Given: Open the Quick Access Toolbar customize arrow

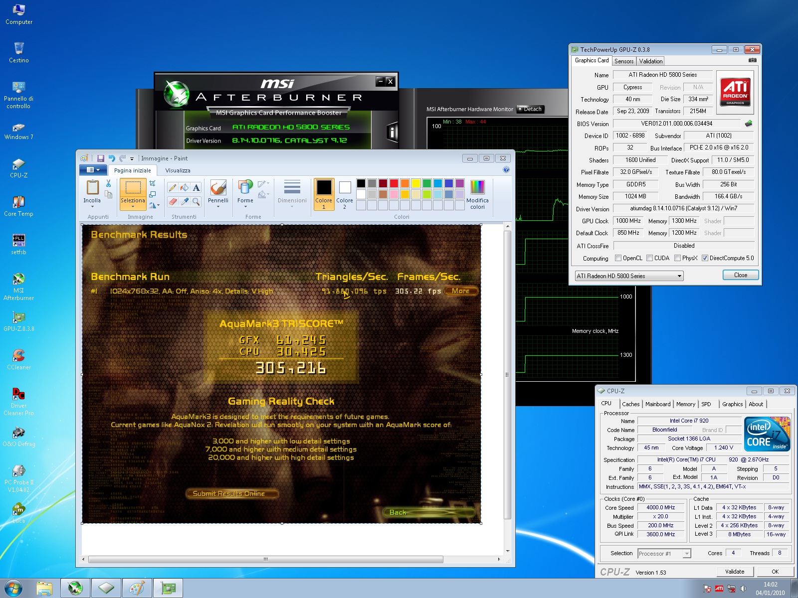Looking at the screenshot, I should pos(132,159).
